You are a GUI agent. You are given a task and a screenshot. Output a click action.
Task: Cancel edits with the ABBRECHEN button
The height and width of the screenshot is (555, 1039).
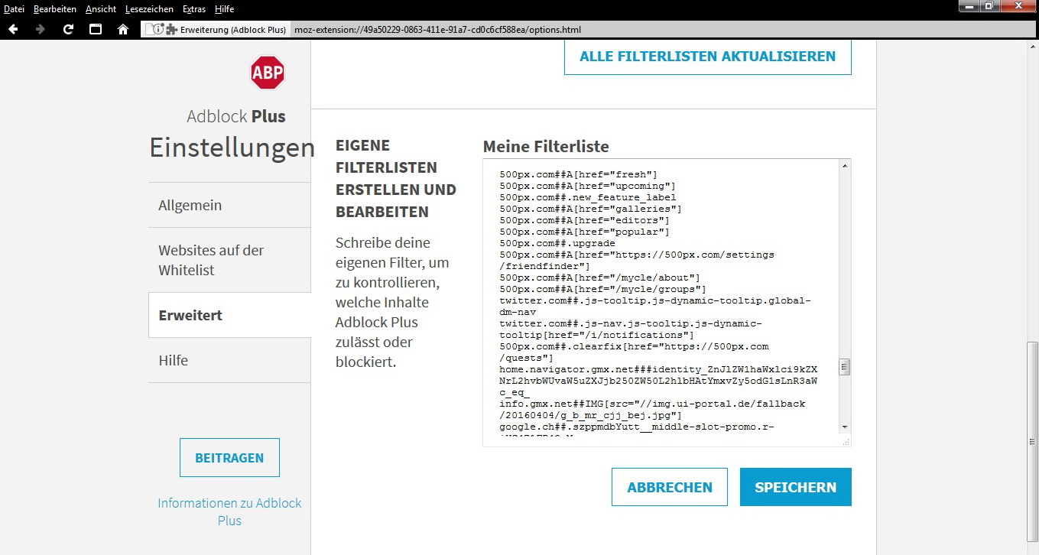(x=670, y=487)
